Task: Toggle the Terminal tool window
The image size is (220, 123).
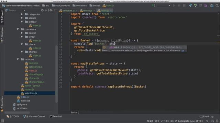Action: point(56,117)
